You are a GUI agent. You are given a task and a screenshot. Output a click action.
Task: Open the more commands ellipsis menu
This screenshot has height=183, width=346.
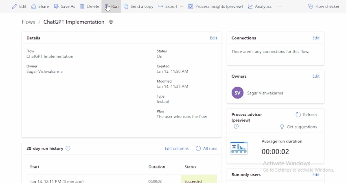point(280,6)
